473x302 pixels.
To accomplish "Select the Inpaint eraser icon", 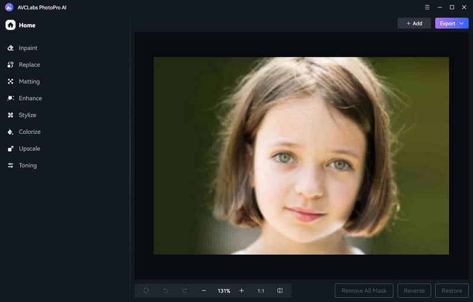I will pos(11,48).
